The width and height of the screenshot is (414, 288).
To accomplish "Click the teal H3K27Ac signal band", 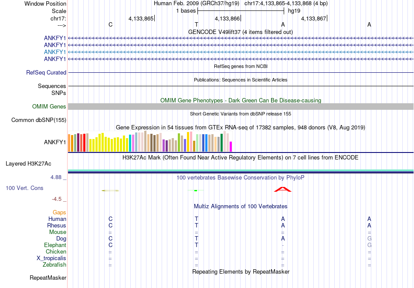I will pyautogui.click(x=241, y=170).
